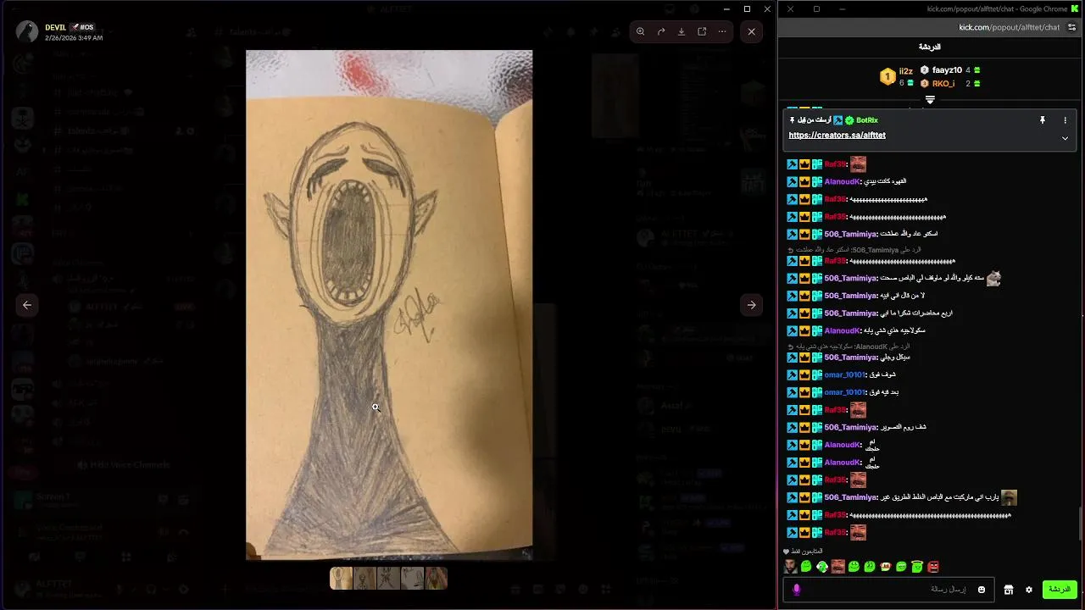Unpin the BotRix pinned message
This screenshot has width=1085, height=610.
pyautogui.click(x=1043, y=120)
